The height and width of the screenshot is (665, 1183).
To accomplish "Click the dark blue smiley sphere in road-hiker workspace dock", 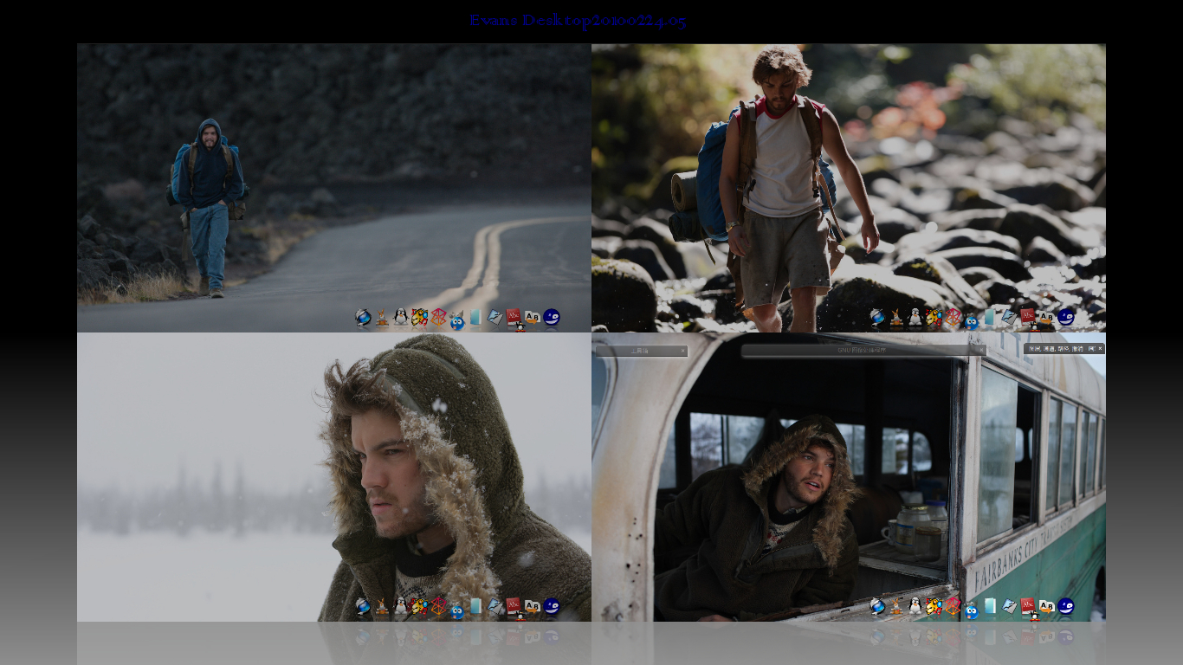I will point(551,317).
